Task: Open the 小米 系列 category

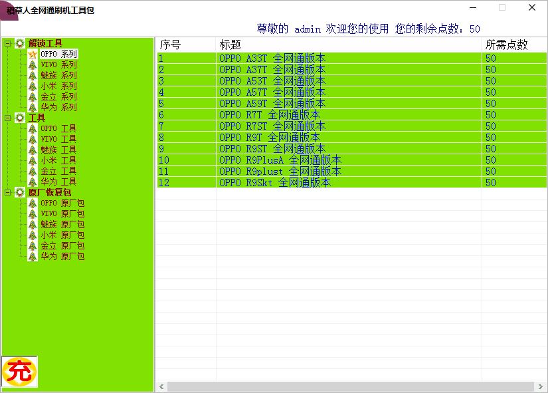Action: (58, 86)
